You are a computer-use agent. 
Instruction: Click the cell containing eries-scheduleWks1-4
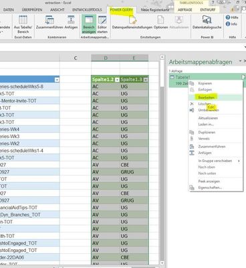coord(30,151)
